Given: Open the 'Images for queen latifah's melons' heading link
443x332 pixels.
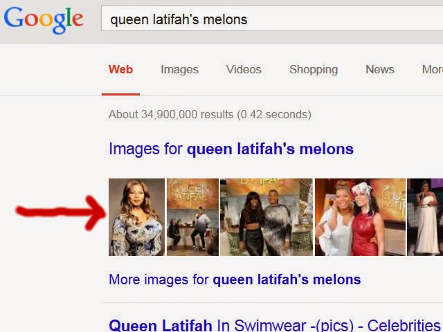Looking at the screenshot, I should (x=231, y=149).
